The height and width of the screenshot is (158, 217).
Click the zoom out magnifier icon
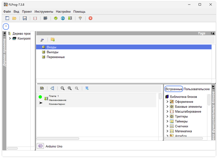(x=63, y=88)
